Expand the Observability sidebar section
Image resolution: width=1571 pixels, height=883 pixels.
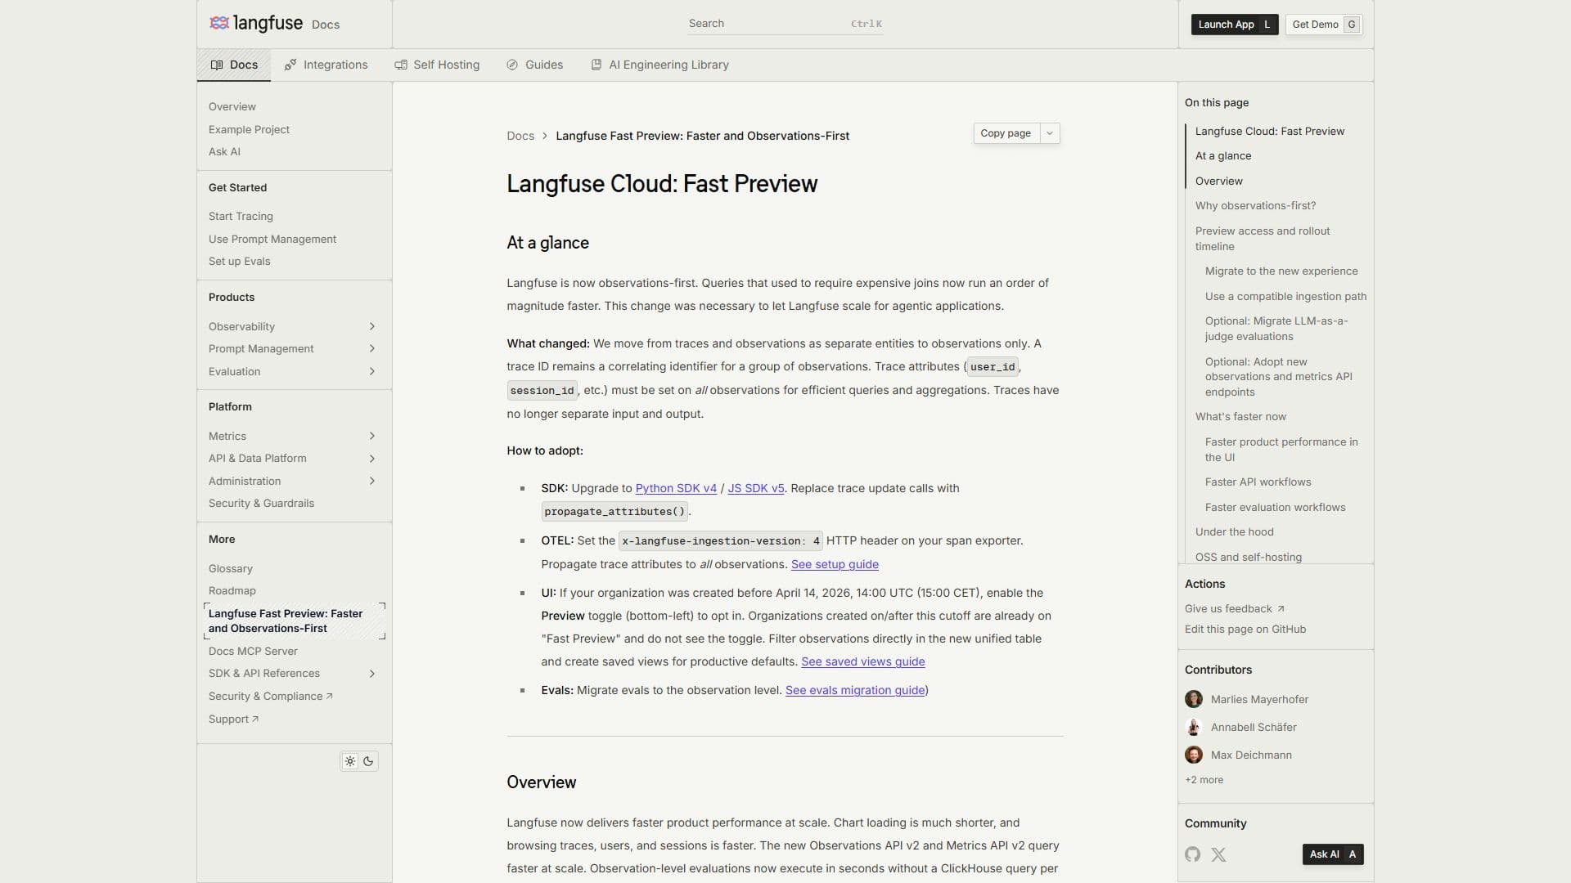[372, 326]
